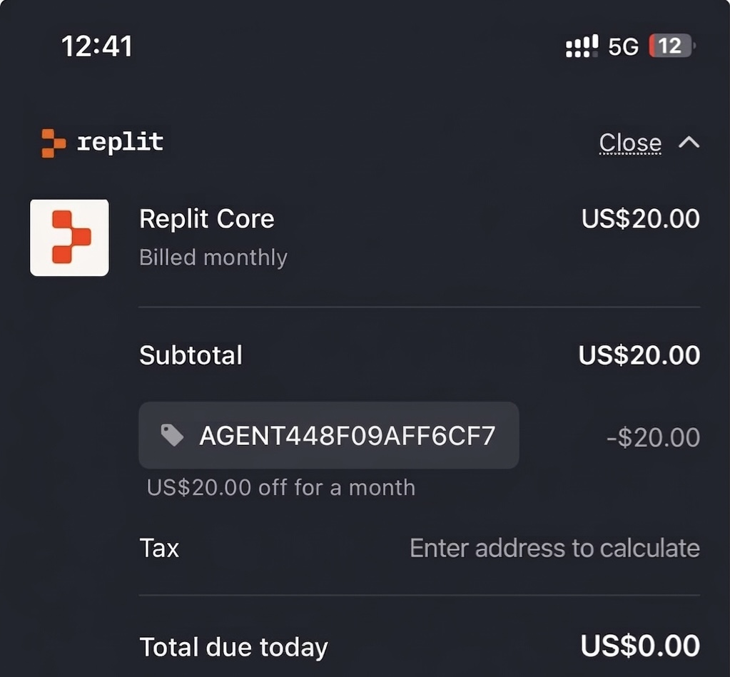This screenshot has height=677, width=730.
Task: Collapse order summary with the chevron arrow
Action: [x=689, y=143]
